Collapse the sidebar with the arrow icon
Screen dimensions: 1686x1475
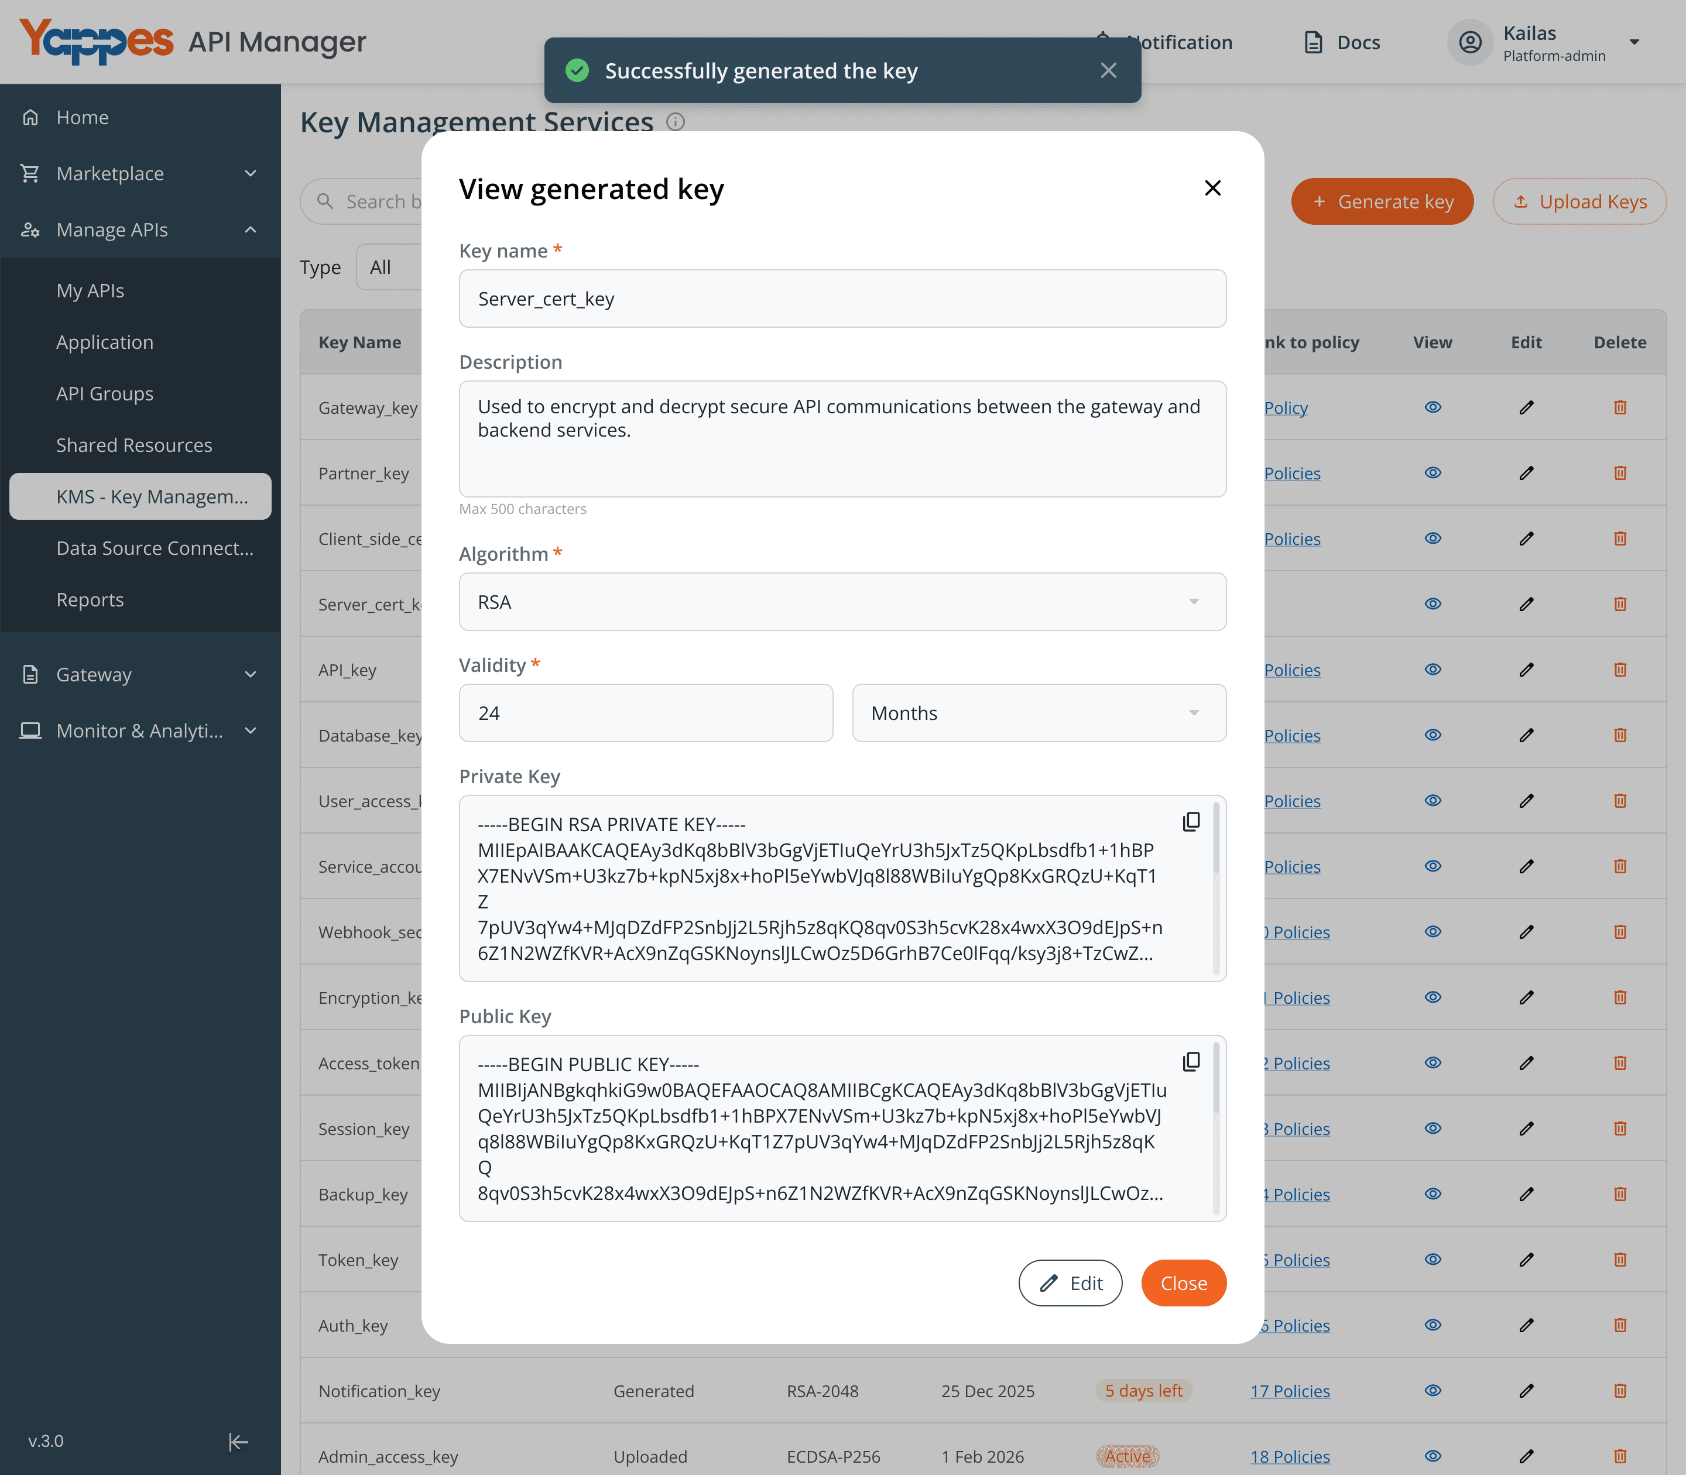pyautogui.click(x=238, y=1441)
